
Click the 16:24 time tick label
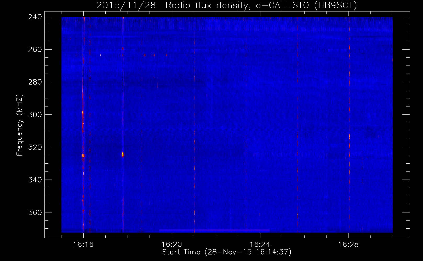[x=260, y=245]
